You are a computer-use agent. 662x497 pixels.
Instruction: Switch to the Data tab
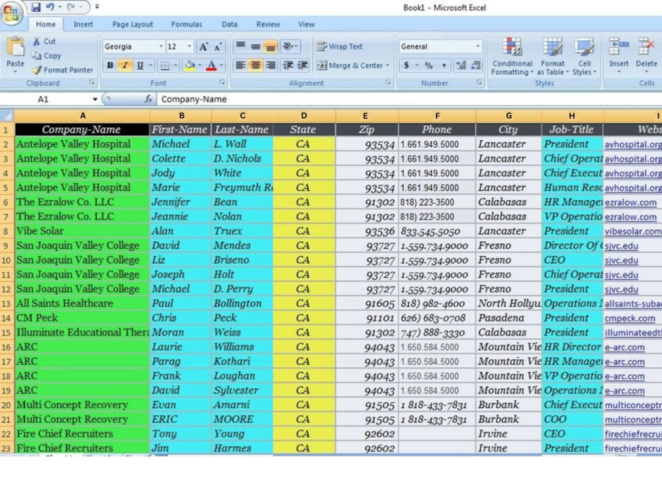click(229, 25)
